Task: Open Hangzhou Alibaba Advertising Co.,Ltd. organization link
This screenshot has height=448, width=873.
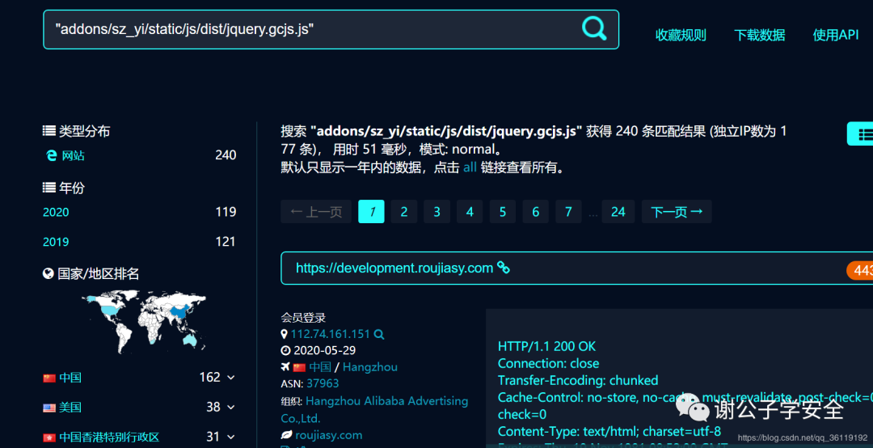Action: pyautogui.click(x=375, y=409)
